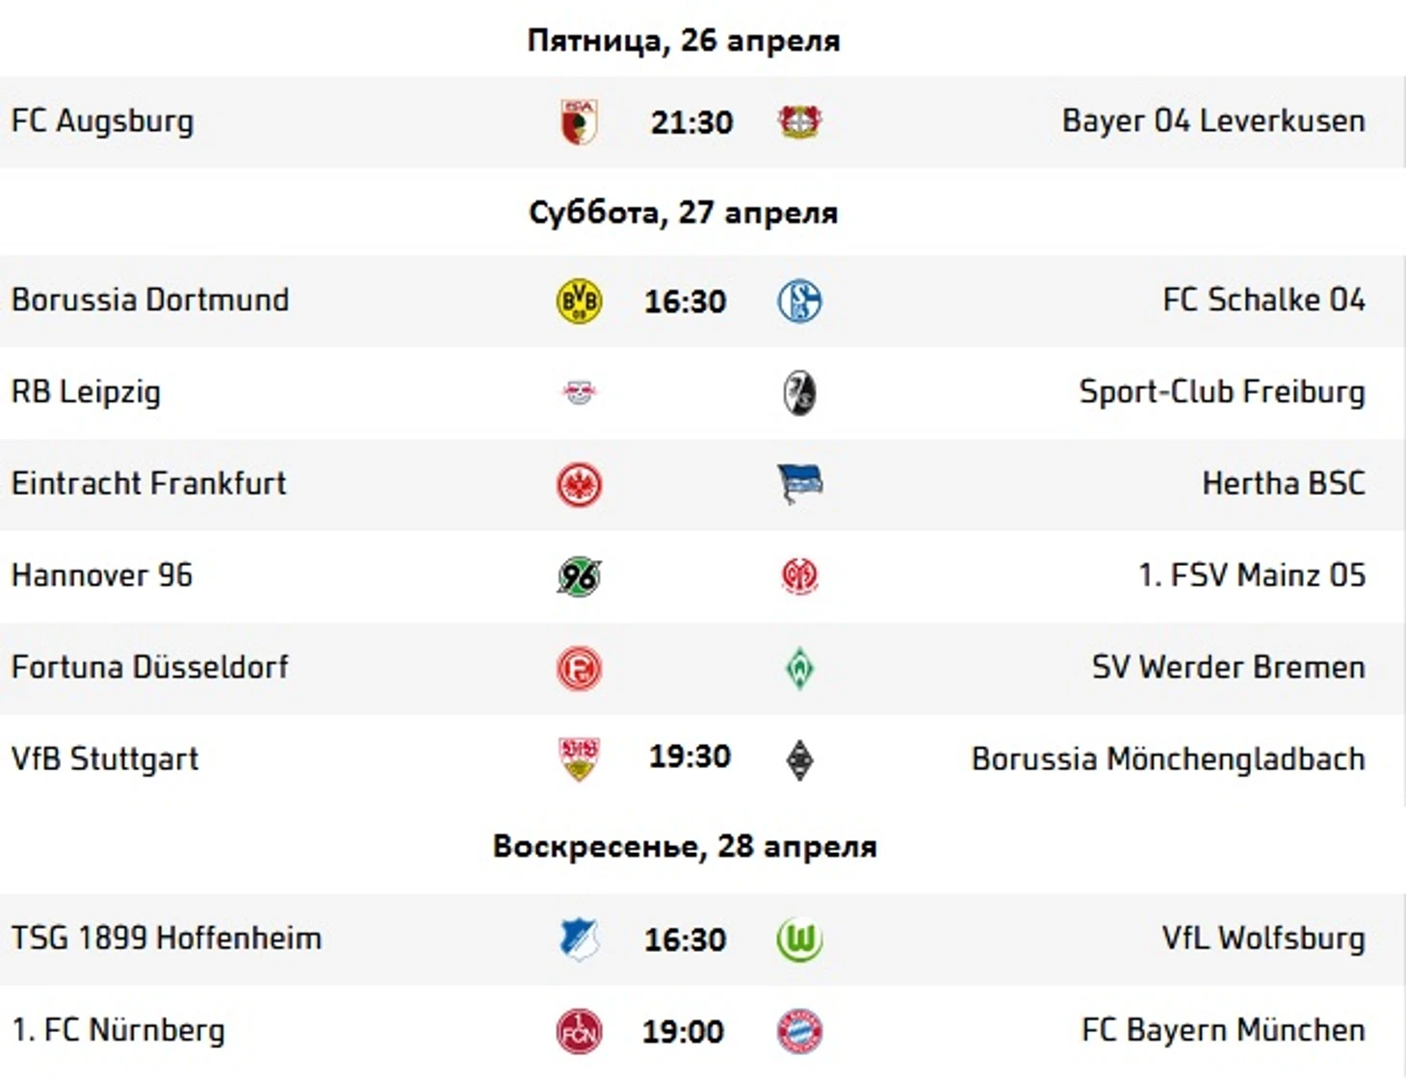
Task: Open the Borussia Mönchengladbach team name
Action: point(1168,759)
